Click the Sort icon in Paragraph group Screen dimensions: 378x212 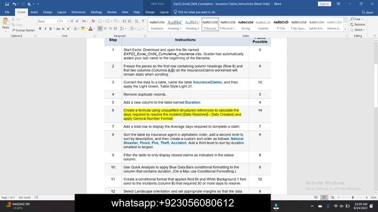(136, 21)
